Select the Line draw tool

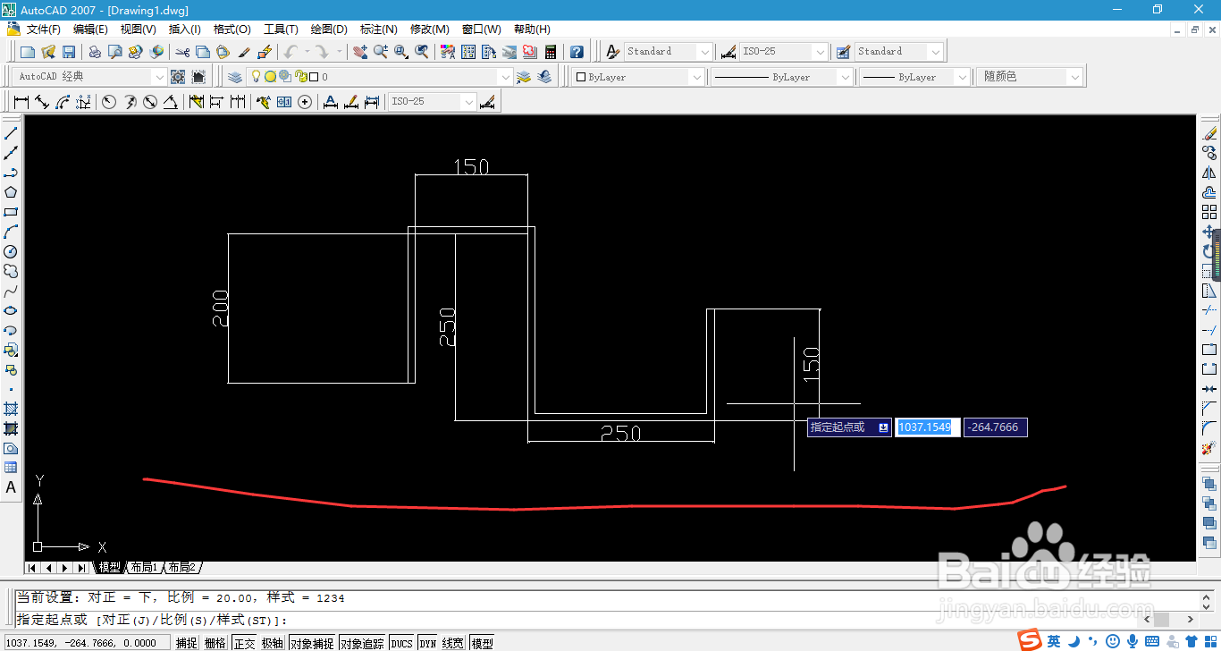point(11,133)
